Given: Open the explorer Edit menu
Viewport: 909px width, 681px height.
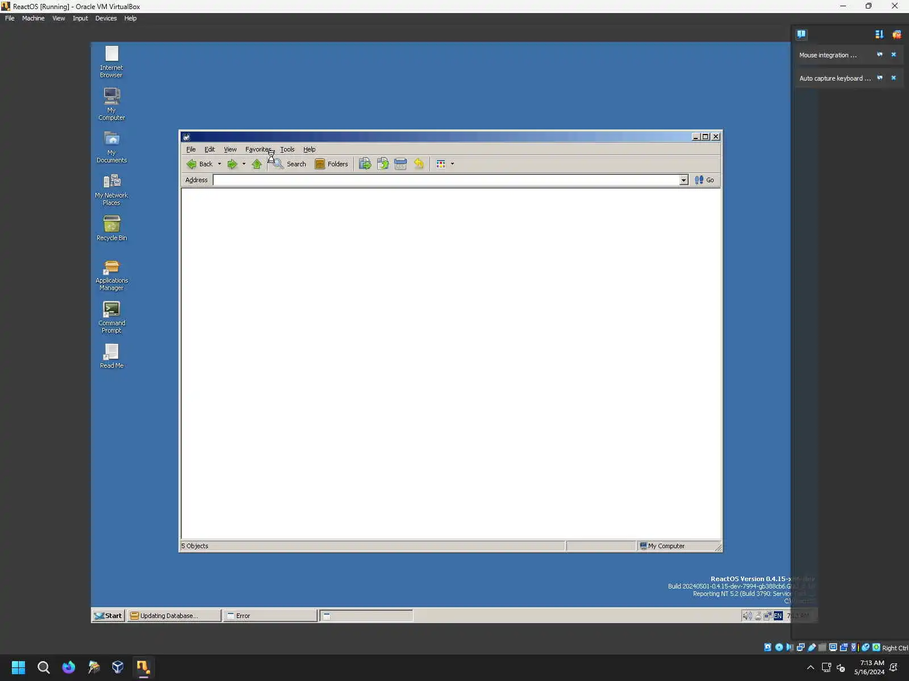Looking at the screenshot, I should tap(210, 149).
